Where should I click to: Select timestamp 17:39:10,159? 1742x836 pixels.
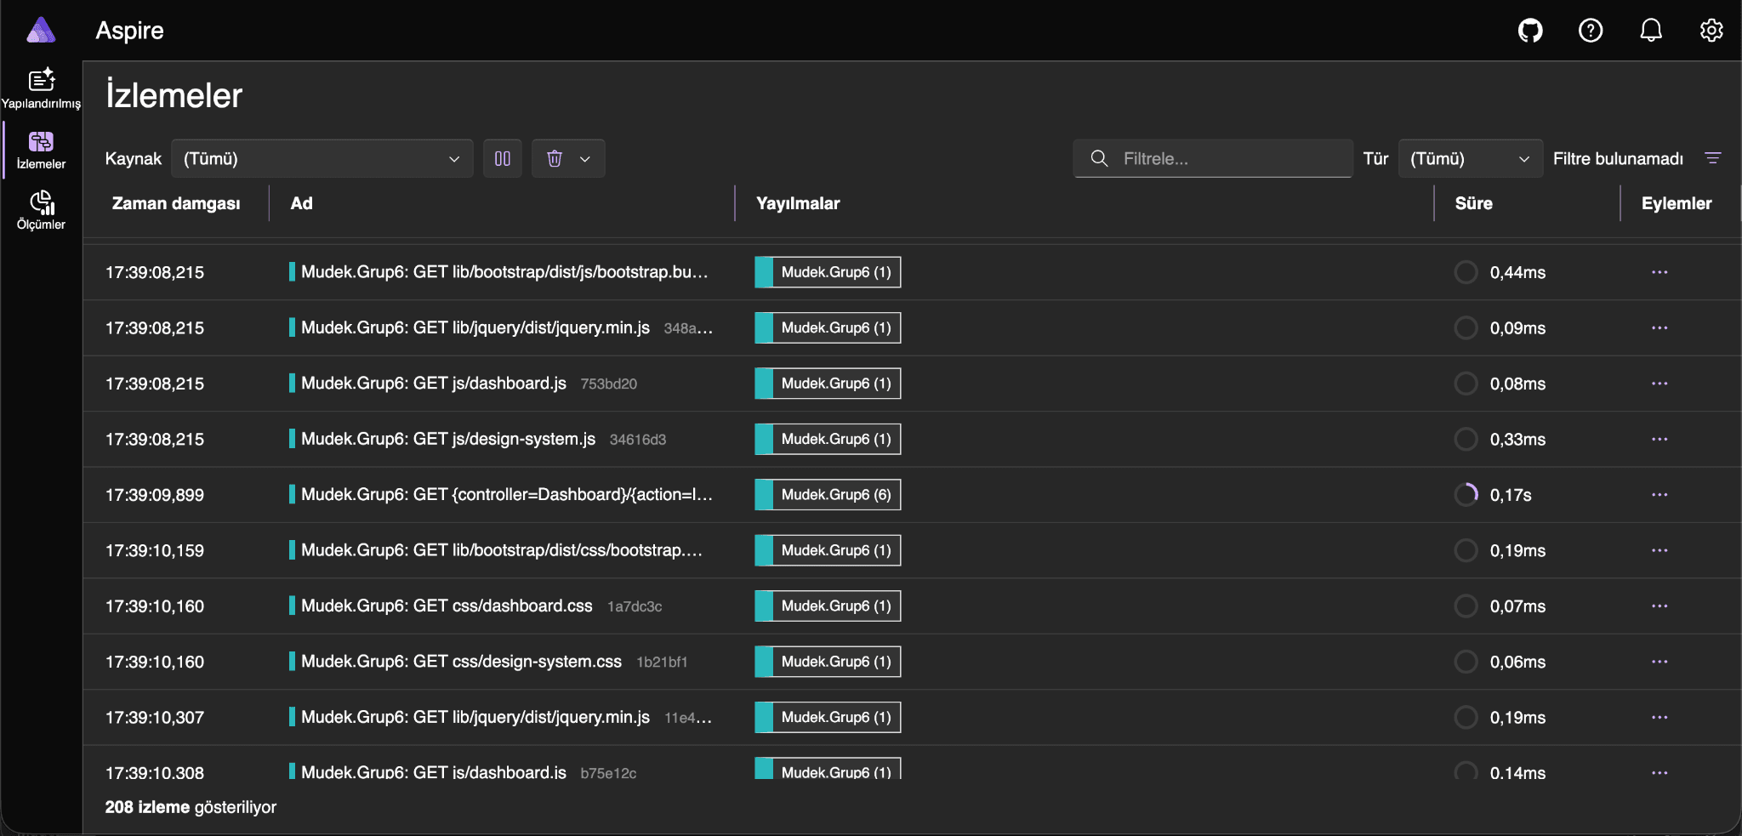coord(155,550)
